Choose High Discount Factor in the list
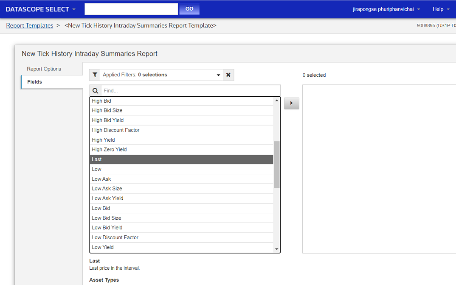The height and width of the screenshot is (285, 456). (115, 130)
